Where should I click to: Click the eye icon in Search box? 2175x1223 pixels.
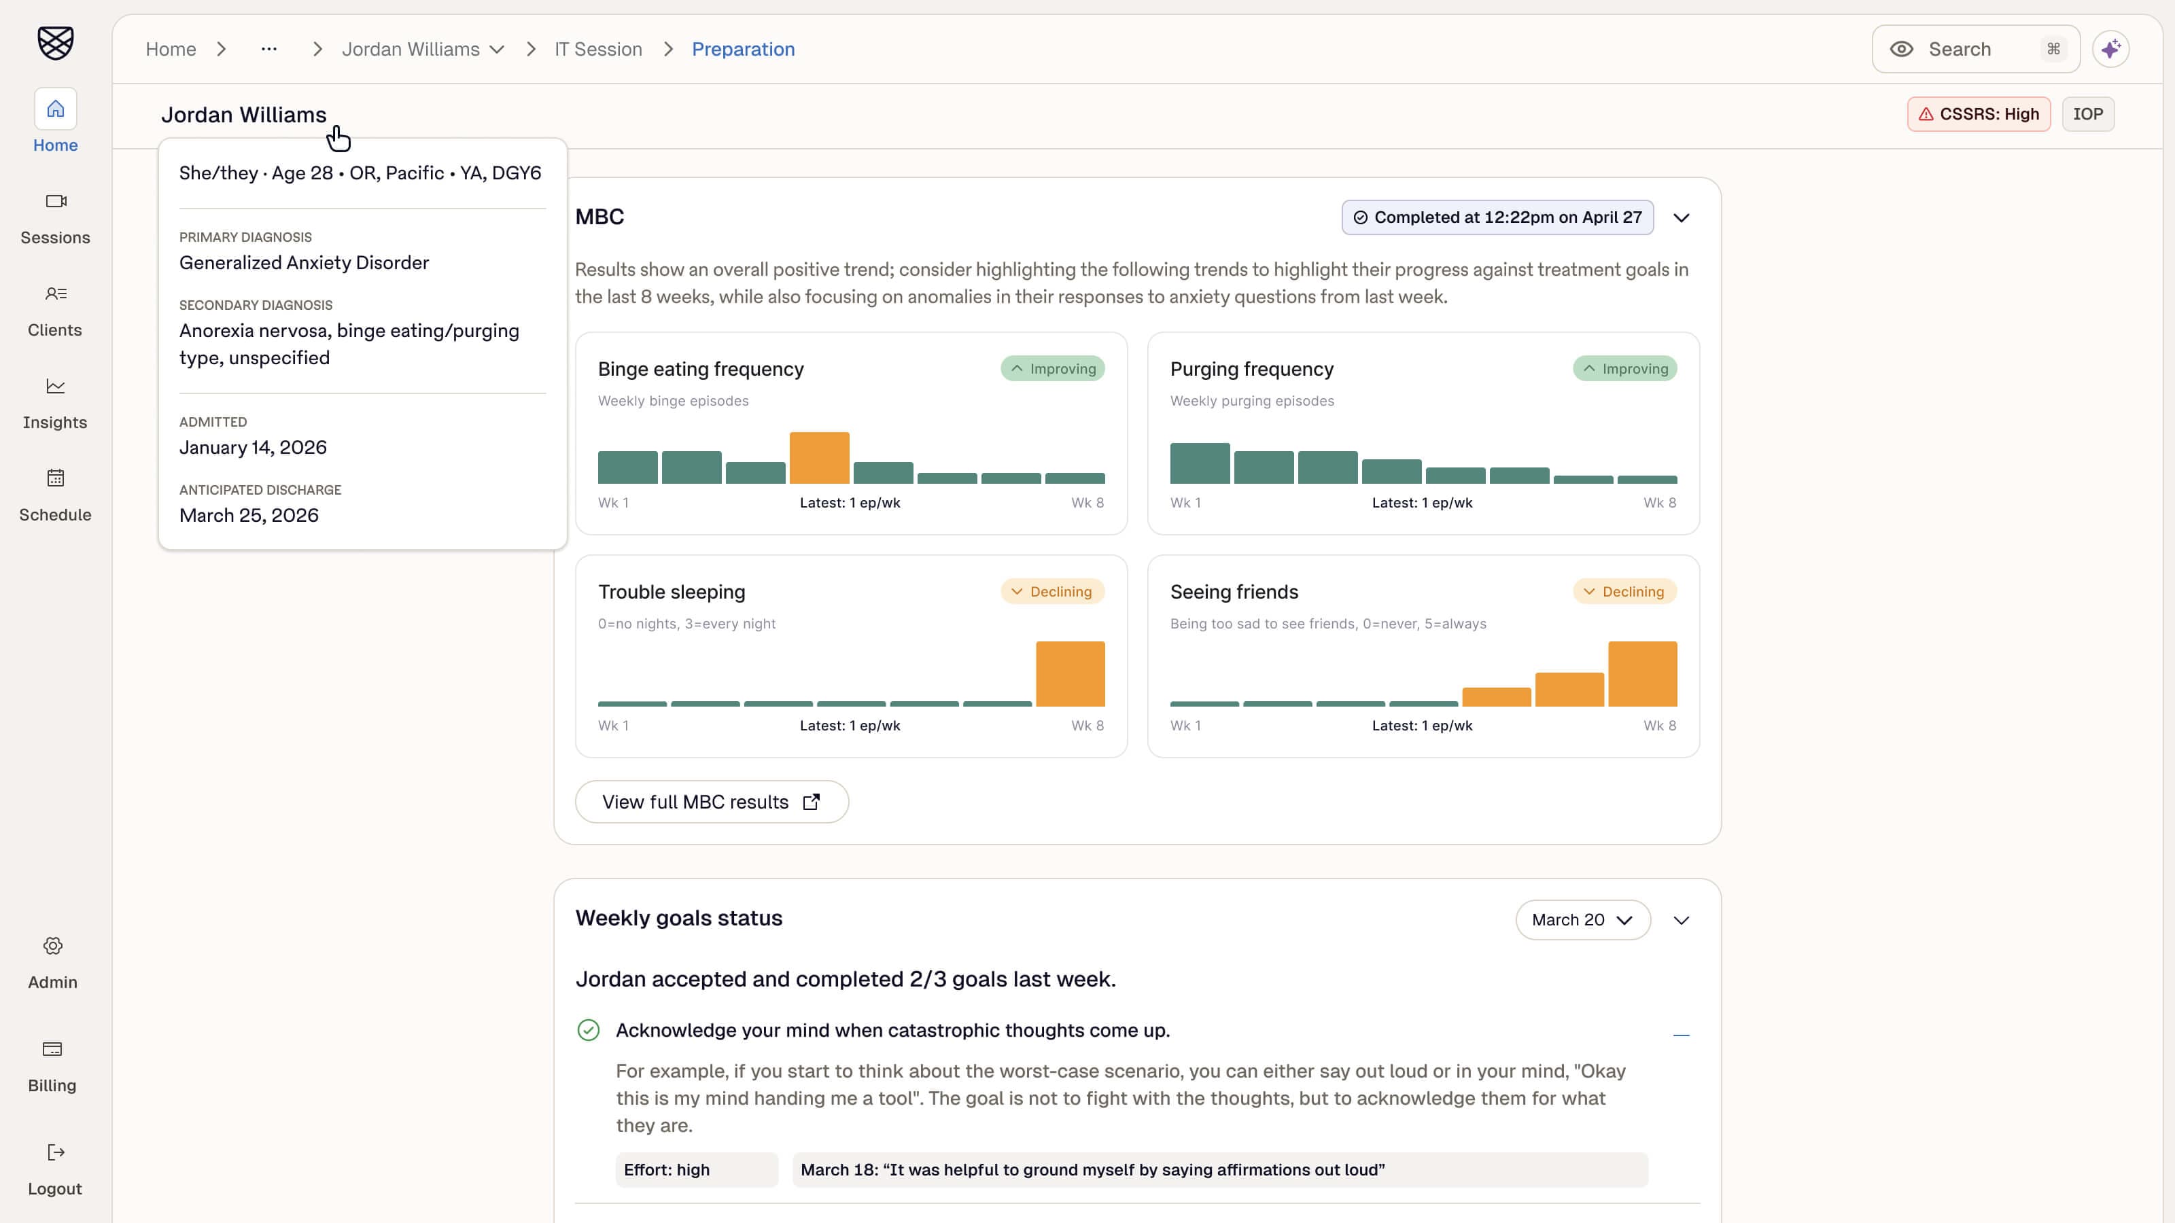(x=1902, y=49)
